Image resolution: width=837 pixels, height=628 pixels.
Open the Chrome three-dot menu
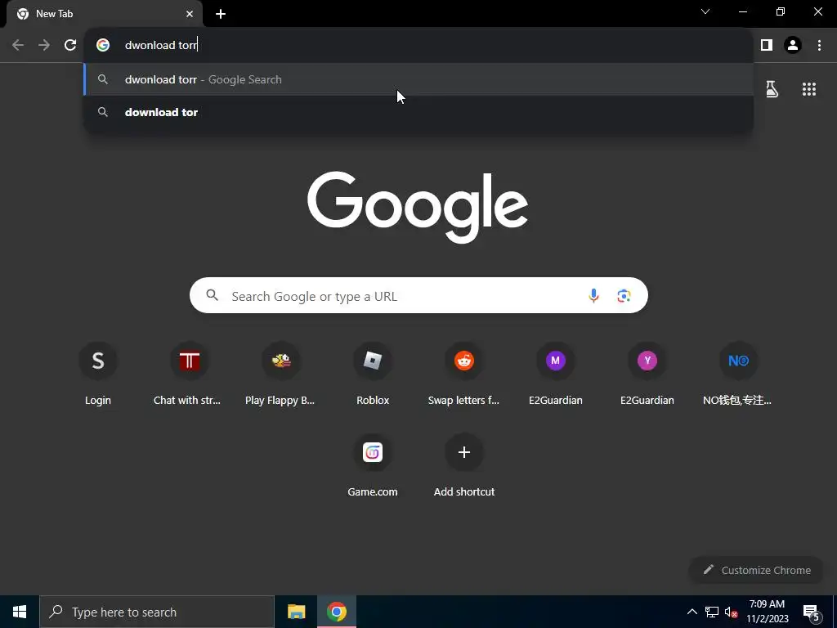[x=819, y=45]
